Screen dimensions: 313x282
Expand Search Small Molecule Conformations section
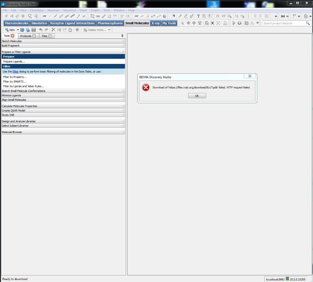tap(63, 91)
